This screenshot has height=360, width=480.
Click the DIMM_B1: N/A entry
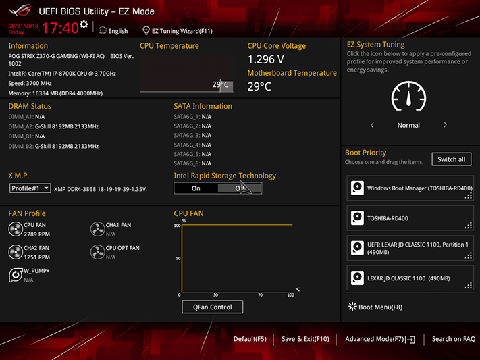point(26,136)
